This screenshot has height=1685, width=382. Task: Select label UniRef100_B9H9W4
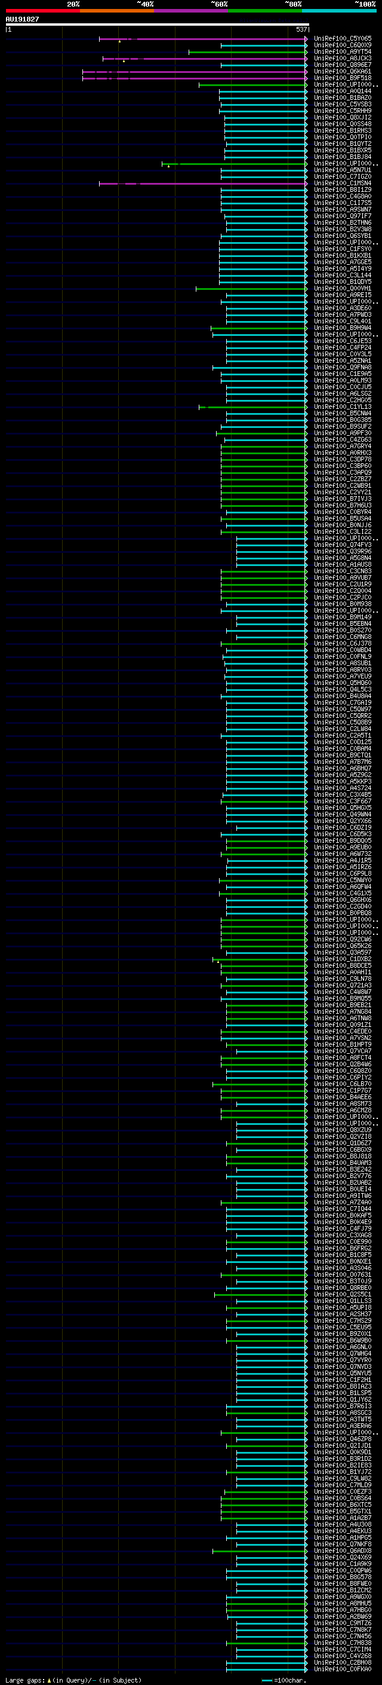pyautogui.click(x=342, y=328)
